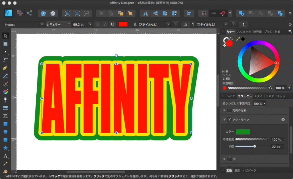293x179 pixels.
Task: Uncheck the アウトライン effect checkbox
Action: pyautogui.click(x=229, y=119)
